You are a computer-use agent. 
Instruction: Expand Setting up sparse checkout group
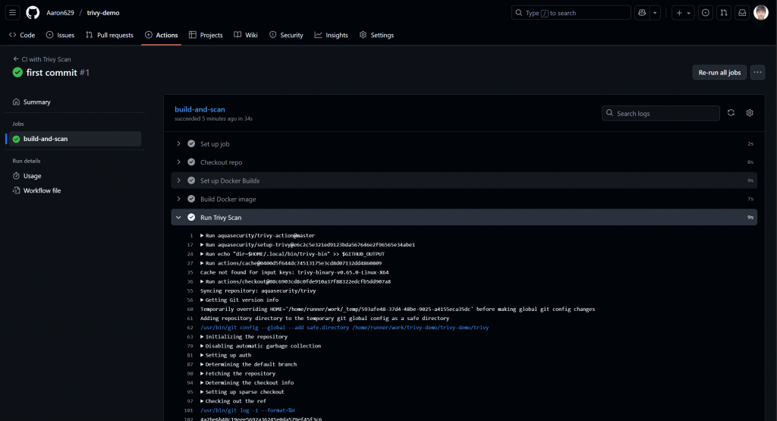(x=242, y=391)
